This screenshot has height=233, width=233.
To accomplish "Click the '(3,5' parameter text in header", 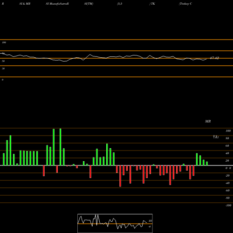I will tap(120, 4).
